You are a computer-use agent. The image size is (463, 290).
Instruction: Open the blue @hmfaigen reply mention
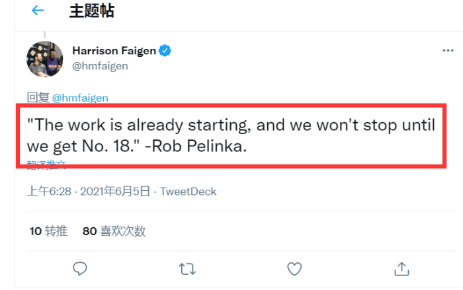coord(80,98)
